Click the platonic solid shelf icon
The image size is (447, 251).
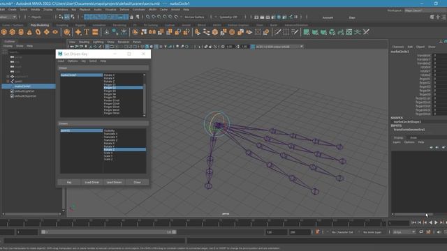click(67, 32)
